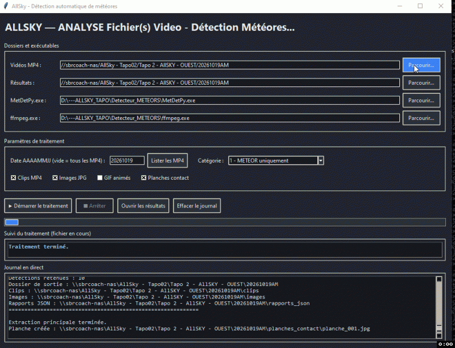This screenshot has height=348, width=455.
Task: Click the 'Extraction principale terminée.' log line
Action: (57, 322)
